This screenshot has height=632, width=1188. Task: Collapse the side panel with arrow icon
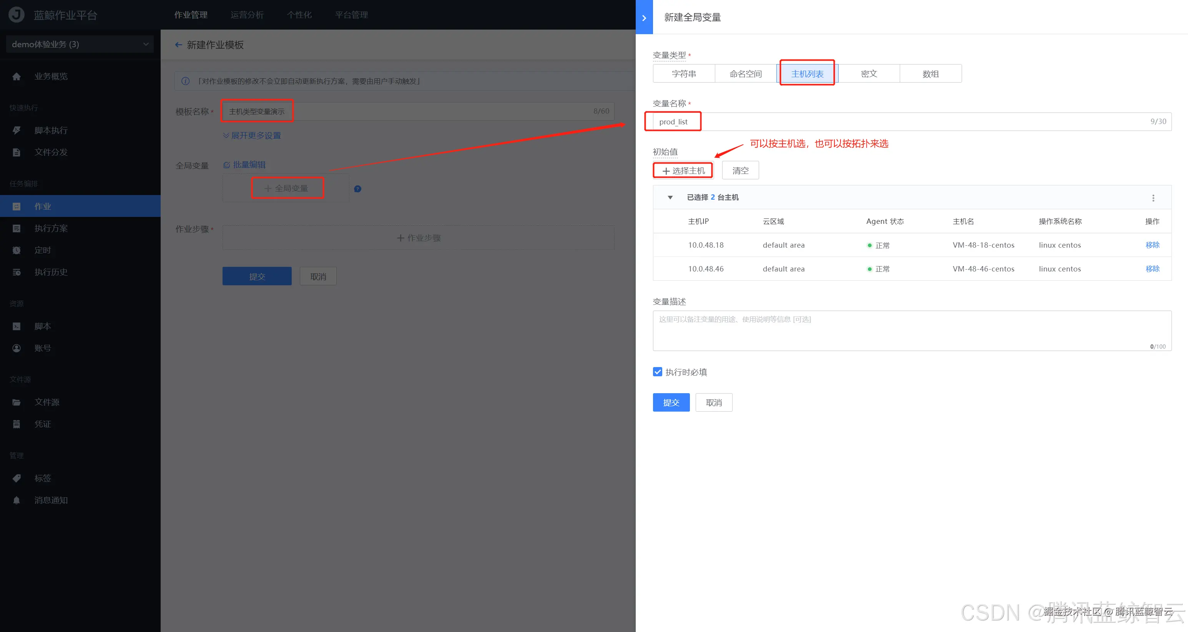(644, 18)
